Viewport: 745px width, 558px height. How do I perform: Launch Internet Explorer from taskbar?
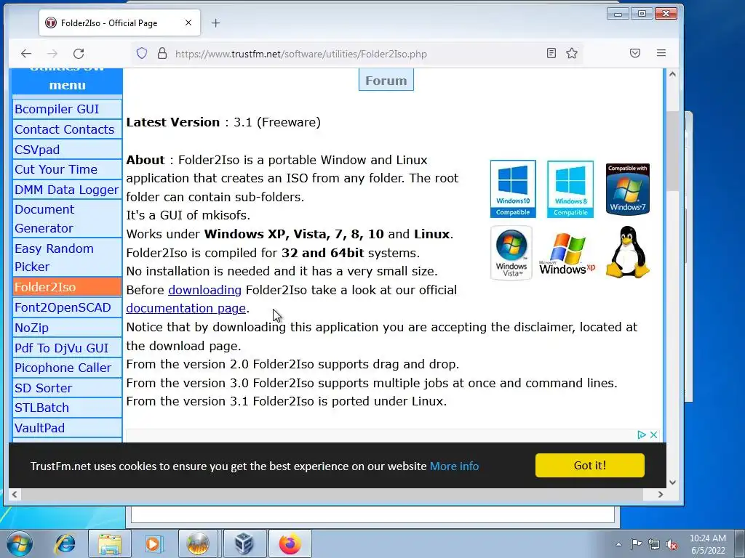(65, 543)
